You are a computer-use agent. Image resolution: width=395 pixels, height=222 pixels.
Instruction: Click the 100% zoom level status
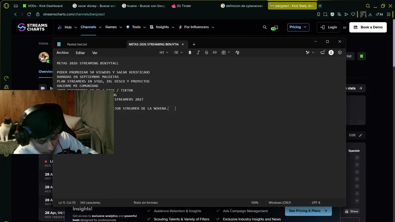255,203
